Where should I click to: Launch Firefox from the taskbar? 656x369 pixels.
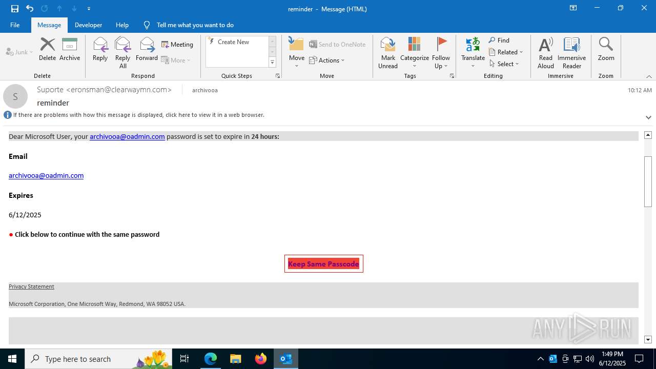pos(261,359)
